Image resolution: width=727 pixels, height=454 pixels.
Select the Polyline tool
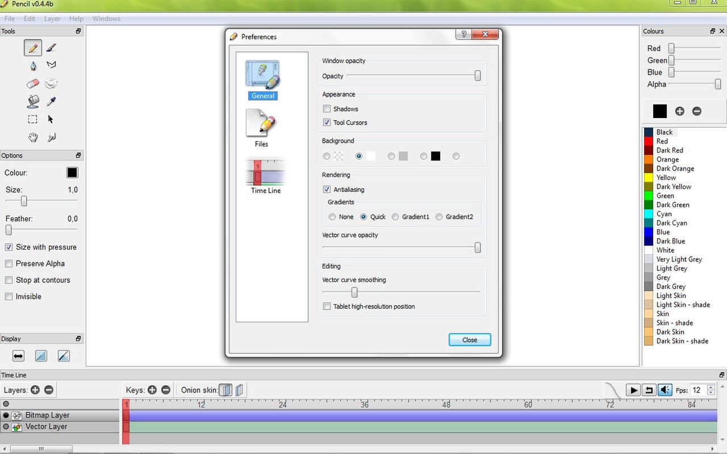[x=51, y=65]
